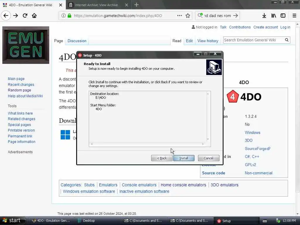This screenshot has width=300, height=225.
Task: Click the Log in link
Action: point(285,27)
